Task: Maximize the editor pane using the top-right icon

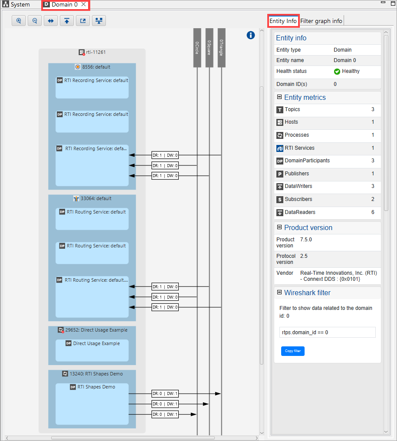Action: click(393, 3)
